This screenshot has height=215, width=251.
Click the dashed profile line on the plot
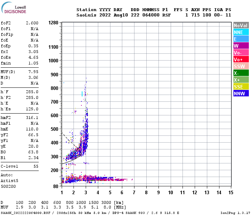click(x=71, y=142)
